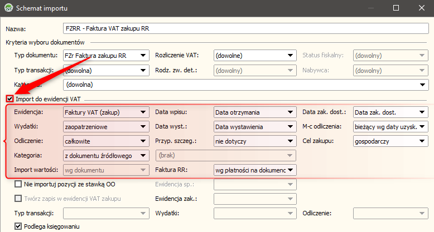Open the Data wpisu dropdown

pyautogui.click(x=291, y=112)
